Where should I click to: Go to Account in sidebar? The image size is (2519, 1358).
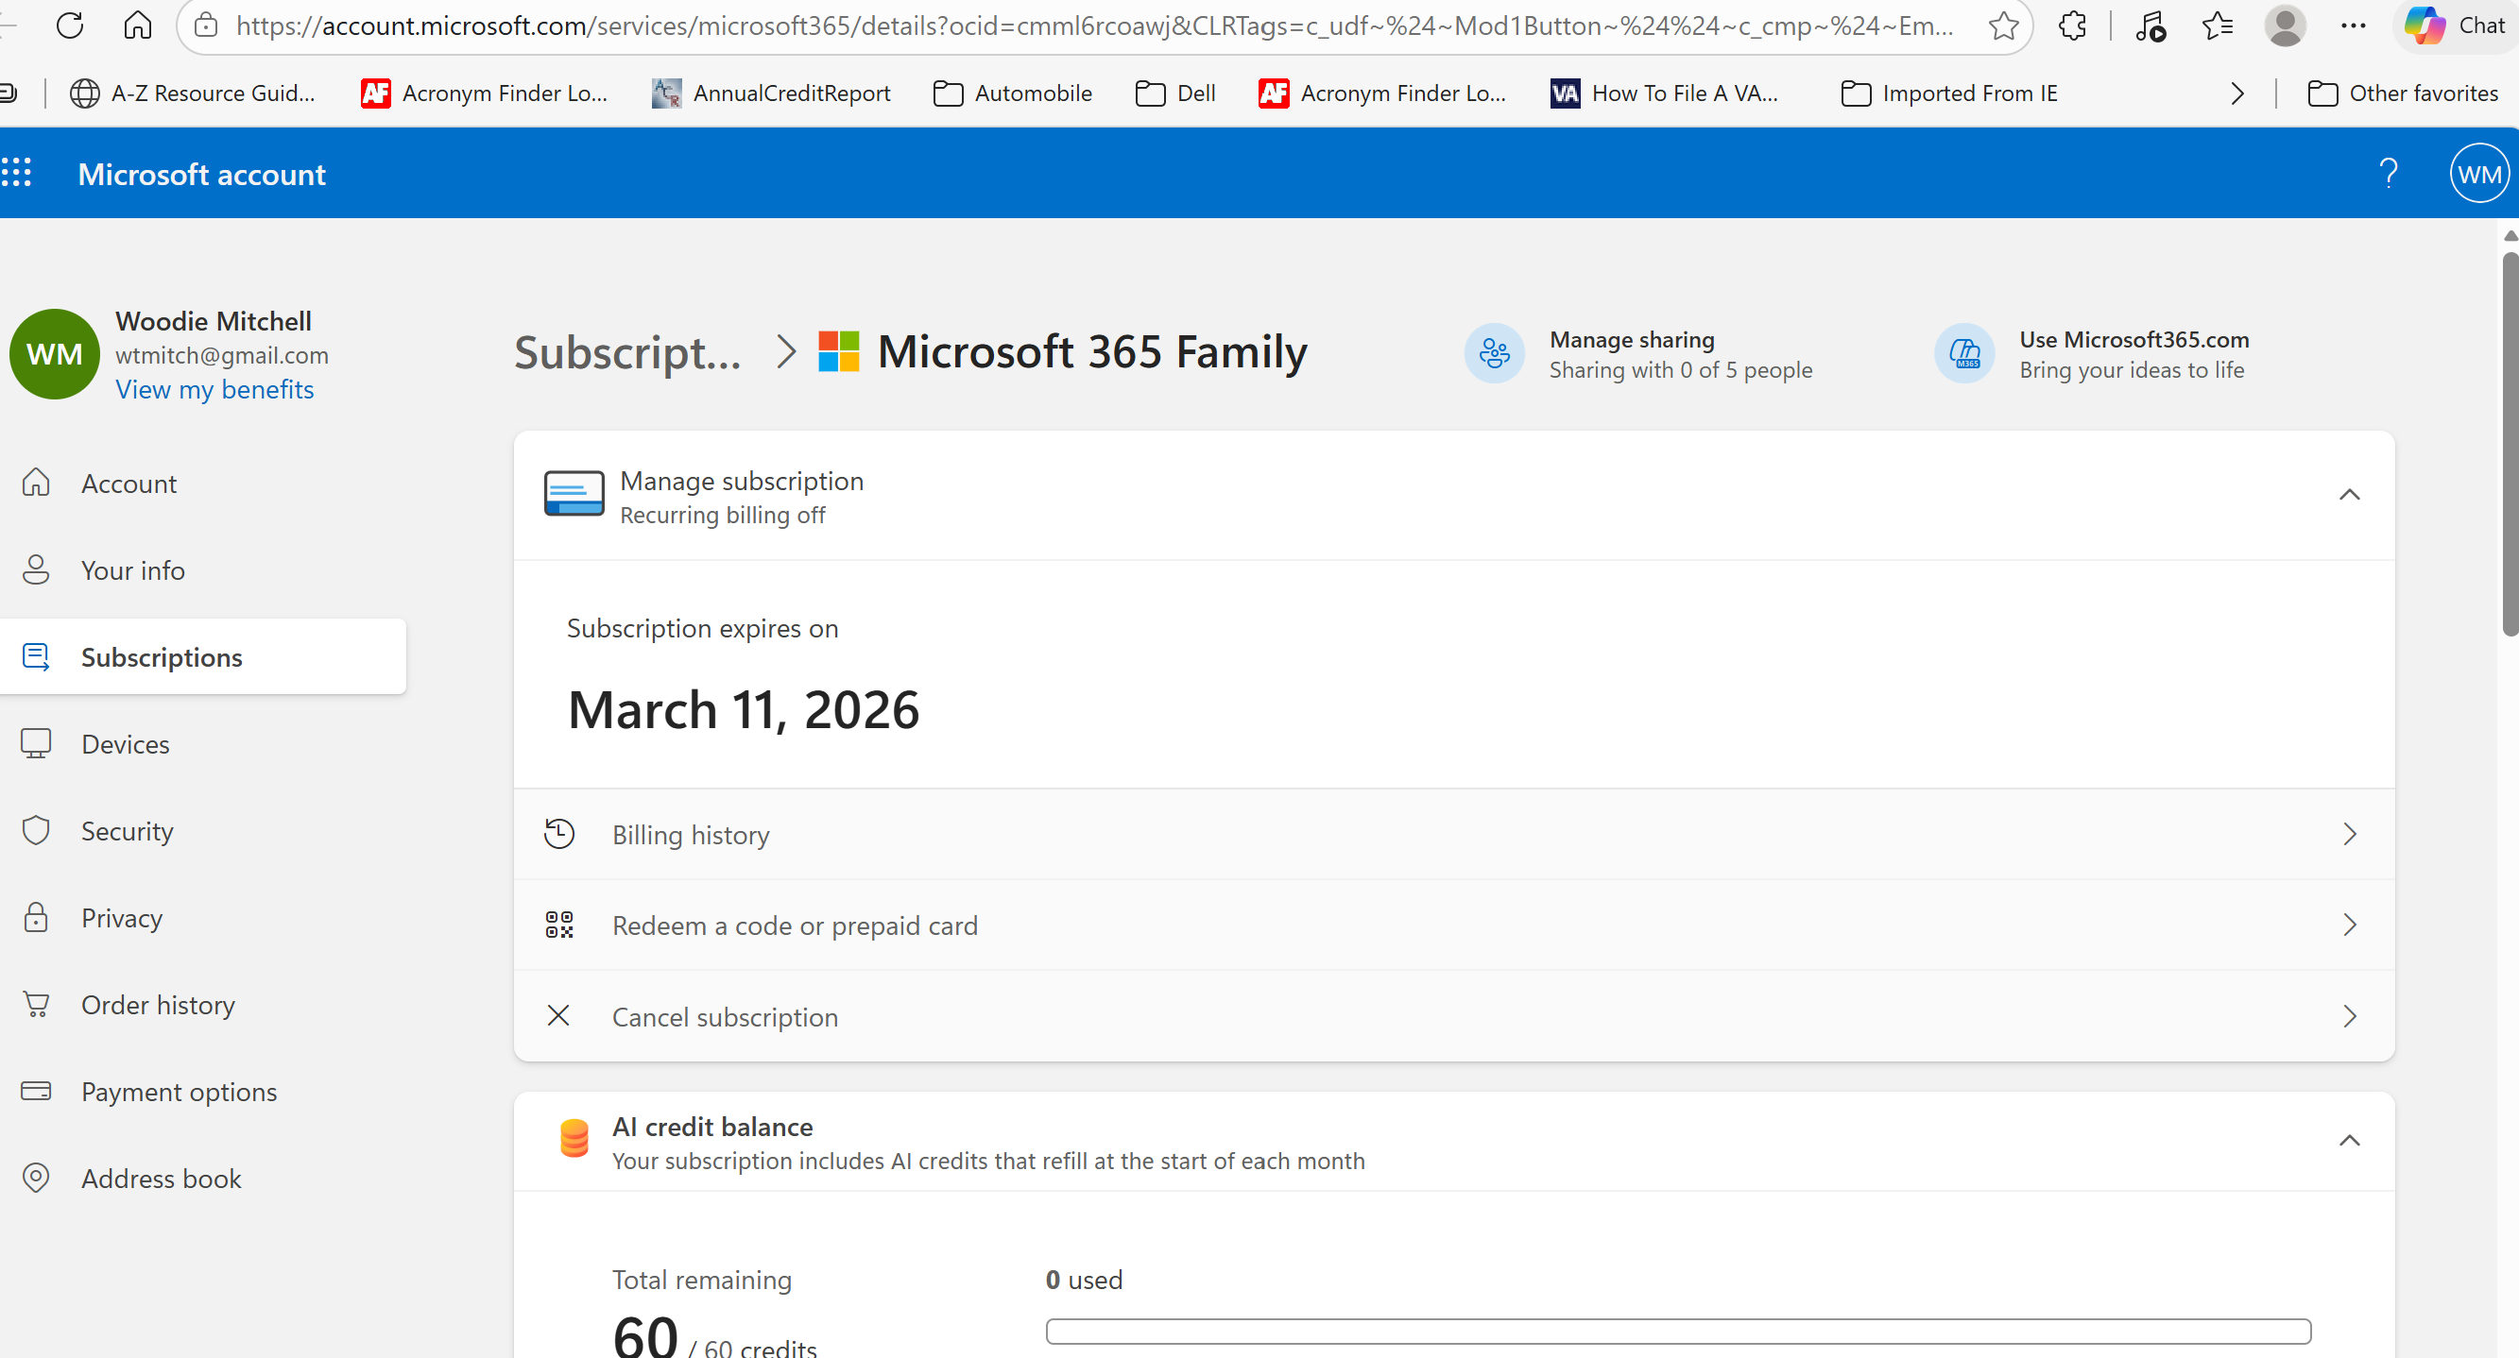pos(203,484)
